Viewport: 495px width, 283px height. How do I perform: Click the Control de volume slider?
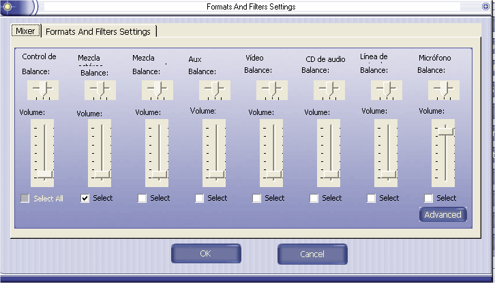42,153
